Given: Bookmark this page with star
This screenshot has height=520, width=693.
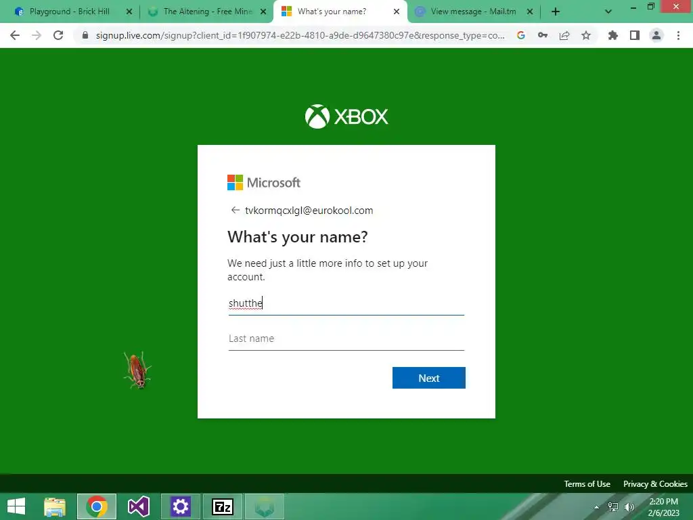Looking at the screenshot, I should pyautogui.click(x=585, y=35).
